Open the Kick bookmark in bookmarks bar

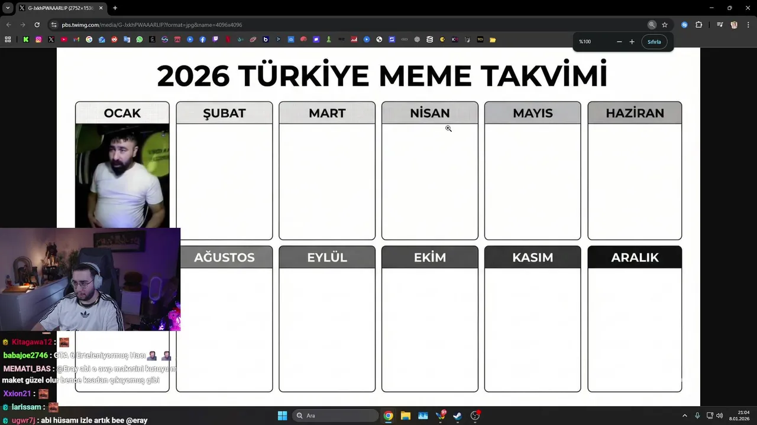pos(26,40)
